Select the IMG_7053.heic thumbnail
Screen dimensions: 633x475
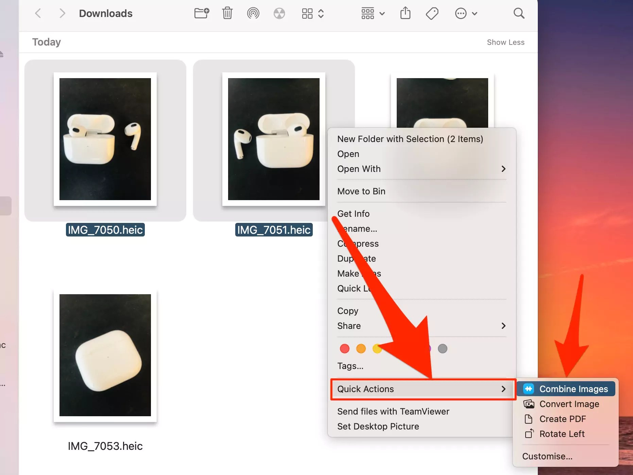(105, 355)
